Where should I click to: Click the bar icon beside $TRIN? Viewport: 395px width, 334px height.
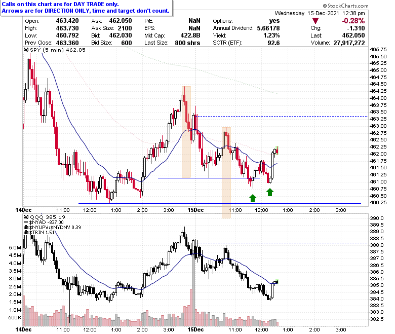click(x=26, y=233)
